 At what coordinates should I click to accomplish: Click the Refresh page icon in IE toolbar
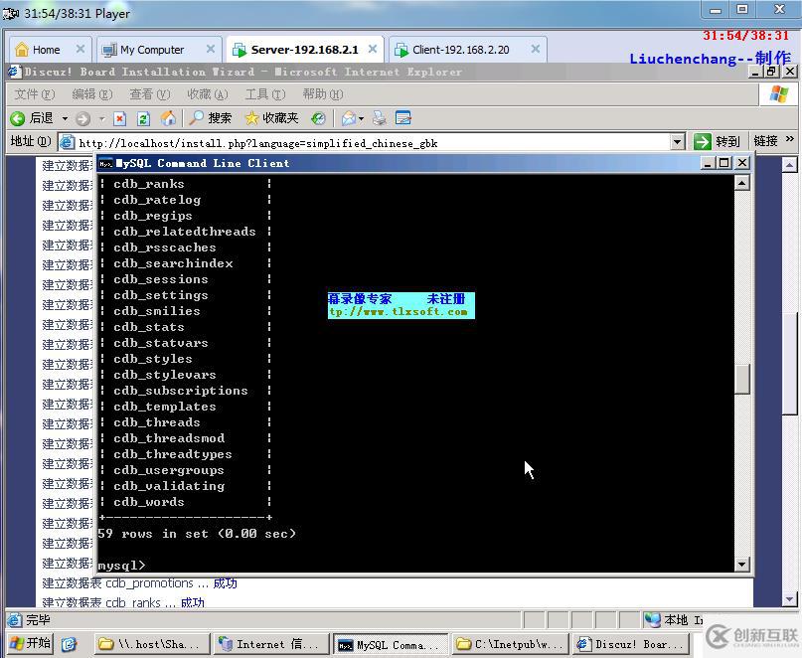144,118
